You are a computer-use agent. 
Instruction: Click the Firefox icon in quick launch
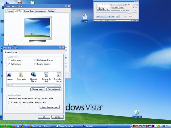tap(14, 126)
